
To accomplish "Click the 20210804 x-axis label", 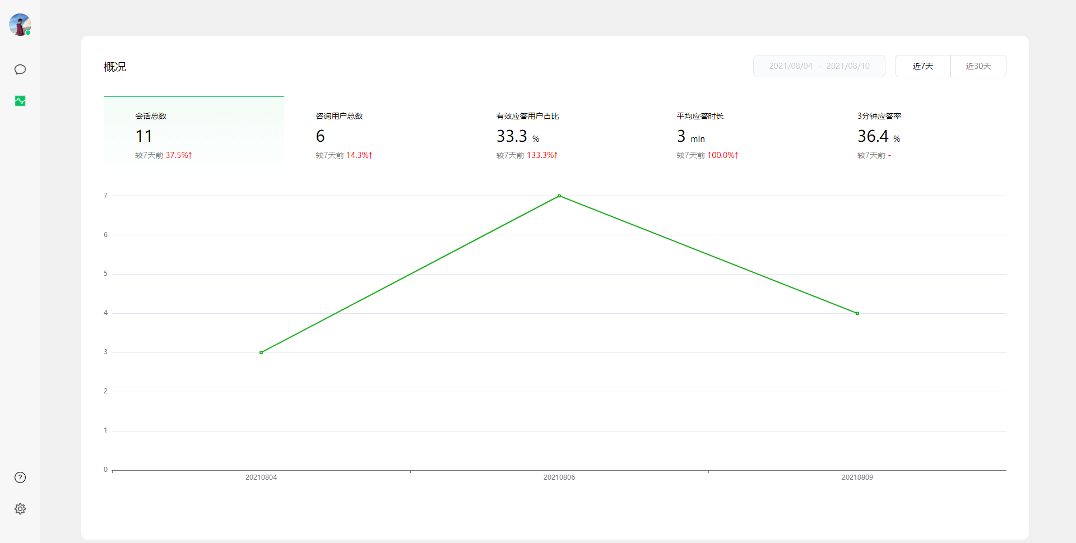I will click(x=261, y=477).
